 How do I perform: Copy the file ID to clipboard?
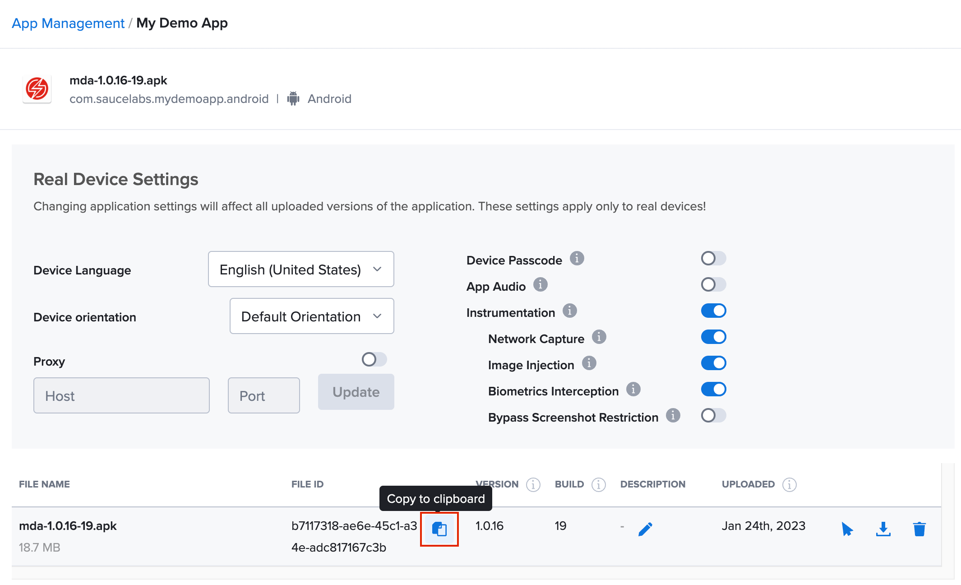coord(439,529)
